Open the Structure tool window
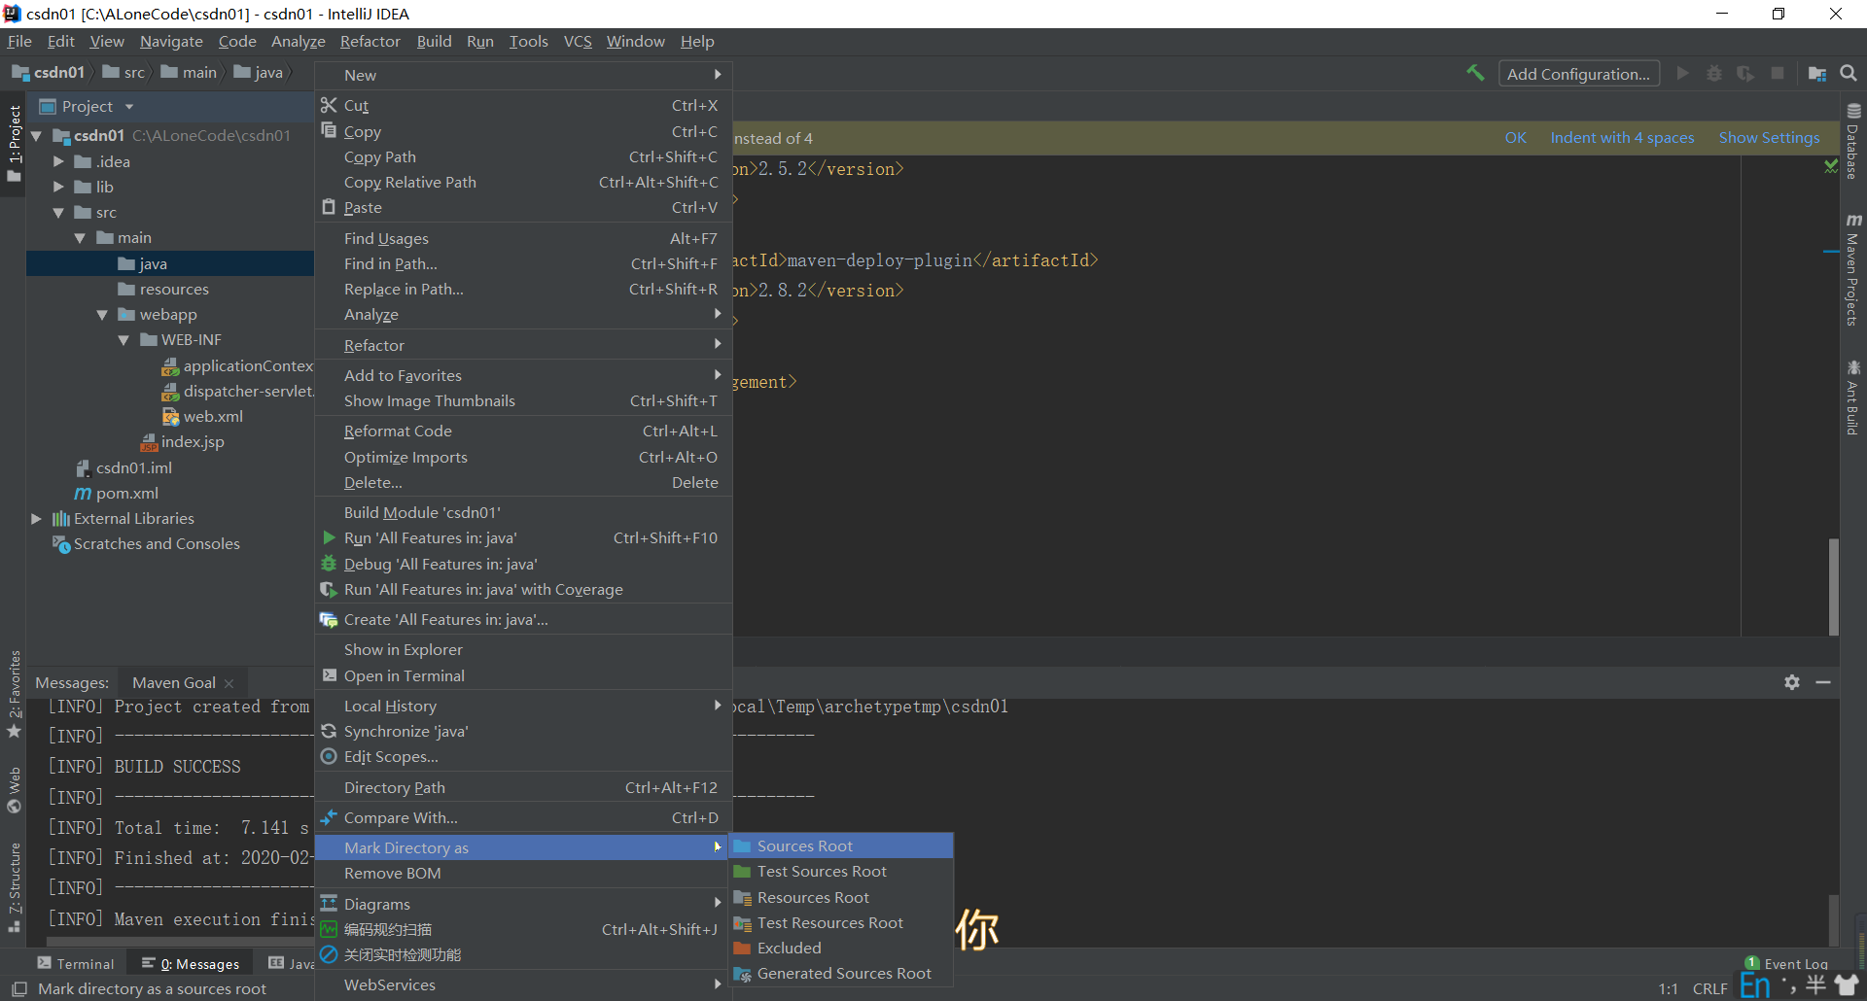Image resolution: width=1867 pixels, height=1001 pixels. tap(14, 887)
